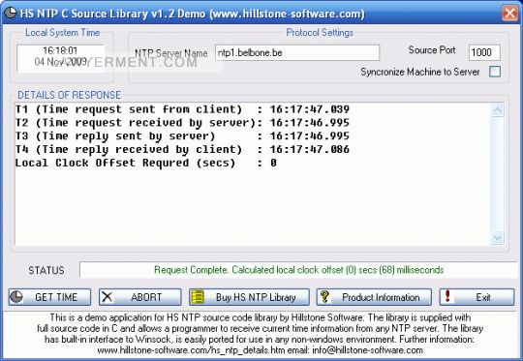Click the X icon on ABORT button

pyautogui.click(x=108, y=297)
